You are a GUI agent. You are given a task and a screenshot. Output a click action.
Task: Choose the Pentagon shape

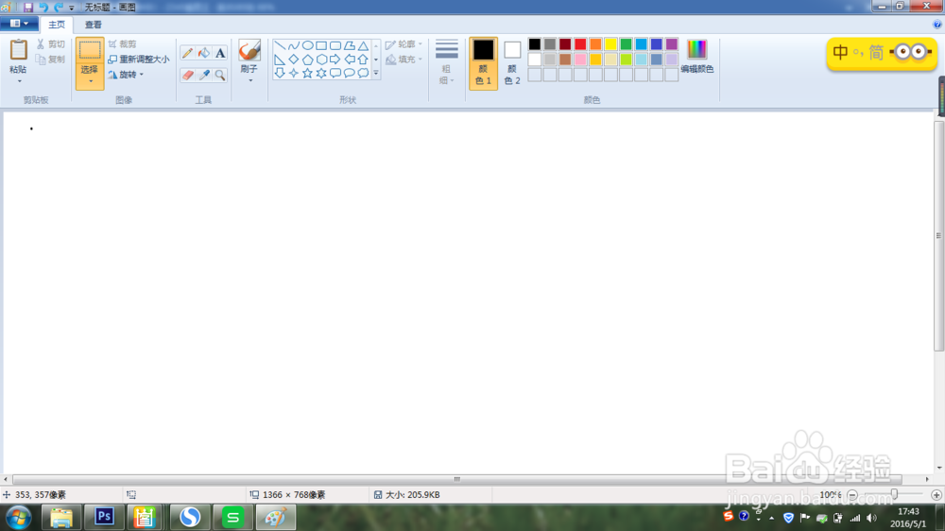point(307,60)
